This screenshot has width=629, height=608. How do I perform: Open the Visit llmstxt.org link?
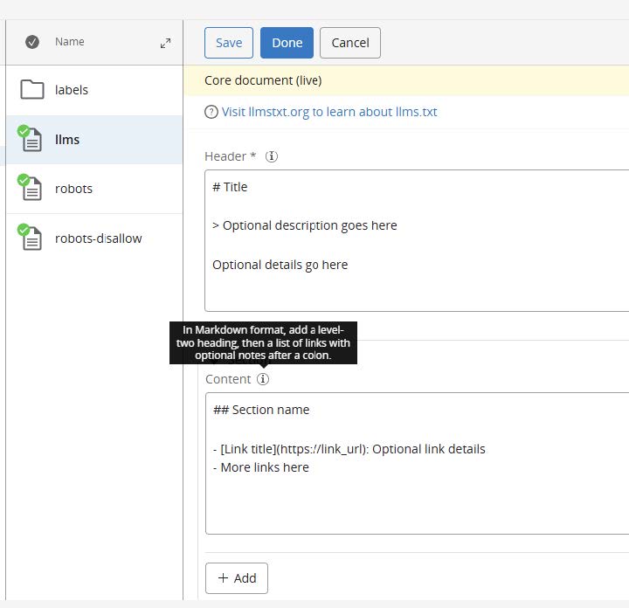coord(329,112)
